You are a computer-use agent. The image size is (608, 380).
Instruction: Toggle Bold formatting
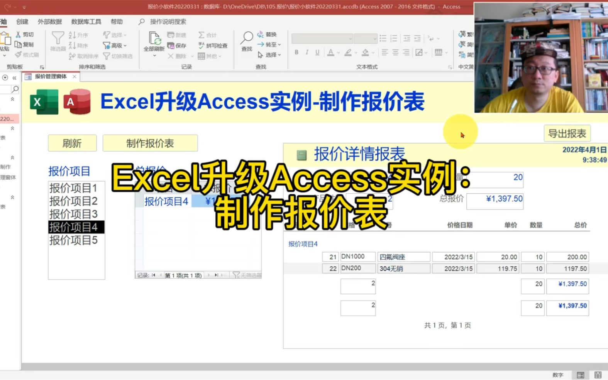tap(296, 52)
